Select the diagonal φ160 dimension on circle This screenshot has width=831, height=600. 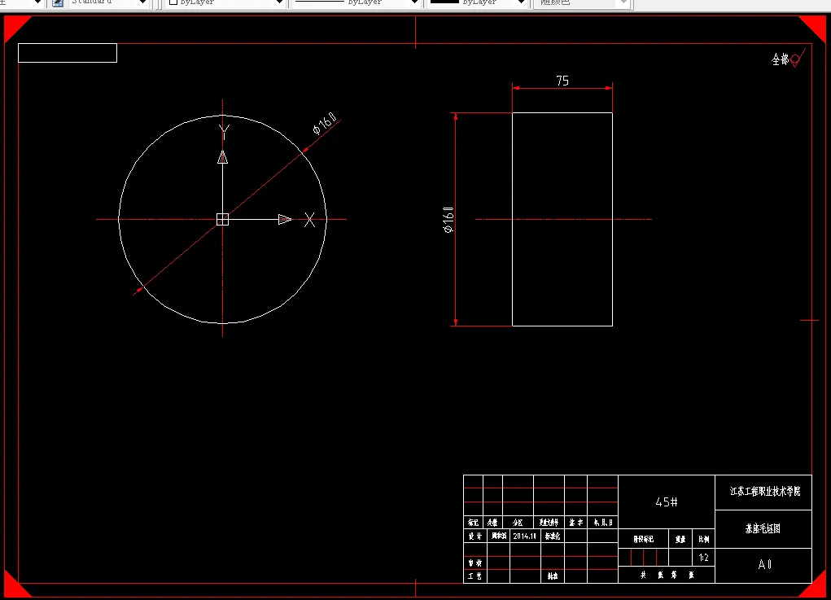coord(325,123)
